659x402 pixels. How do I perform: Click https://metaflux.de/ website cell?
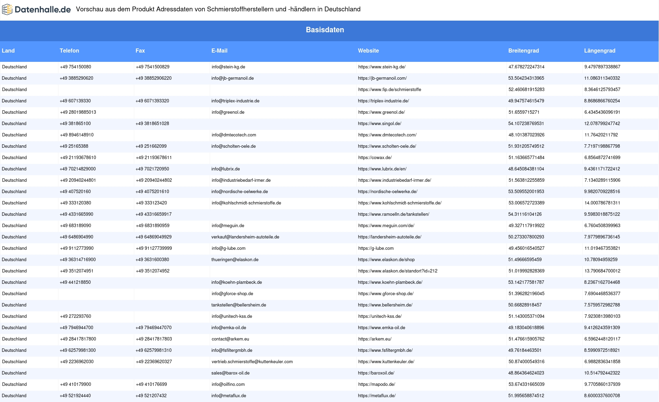coord(431,396)
